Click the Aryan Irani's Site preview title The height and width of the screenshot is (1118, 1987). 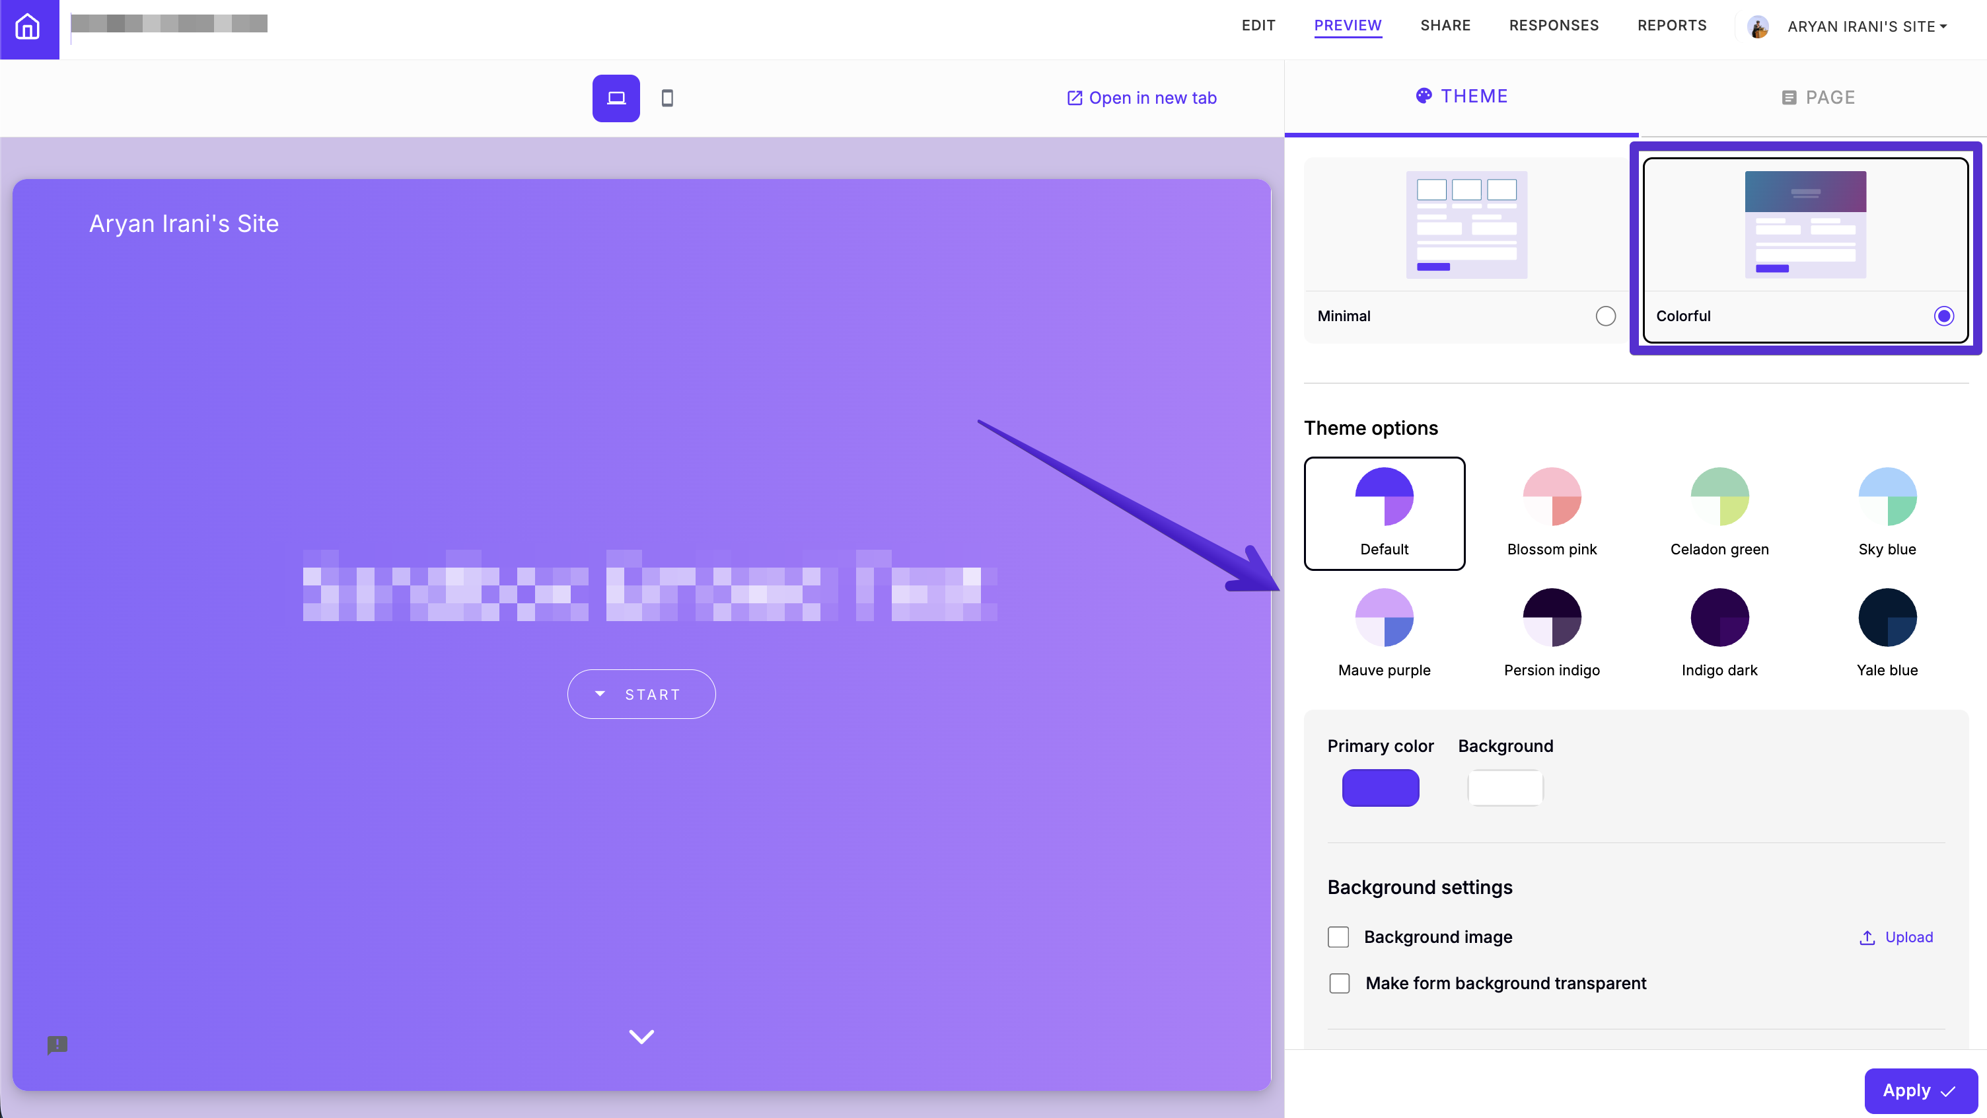pyautogui.click(x=184, y=224)
